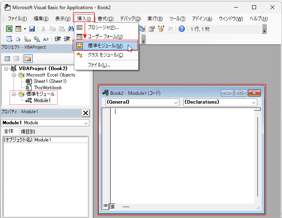Minimize the Book2 - Module1 code window
Screen dimensions: 282x218
pos(227,93)
